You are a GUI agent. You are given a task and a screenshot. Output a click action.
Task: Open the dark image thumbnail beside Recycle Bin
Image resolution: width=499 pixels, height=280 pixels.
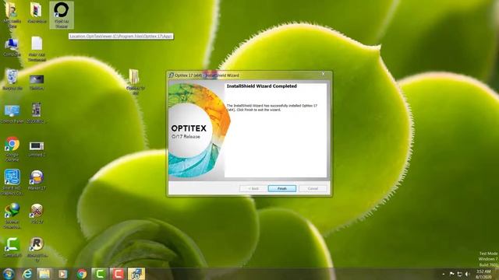pyautogui.click(x=37, y=82)
